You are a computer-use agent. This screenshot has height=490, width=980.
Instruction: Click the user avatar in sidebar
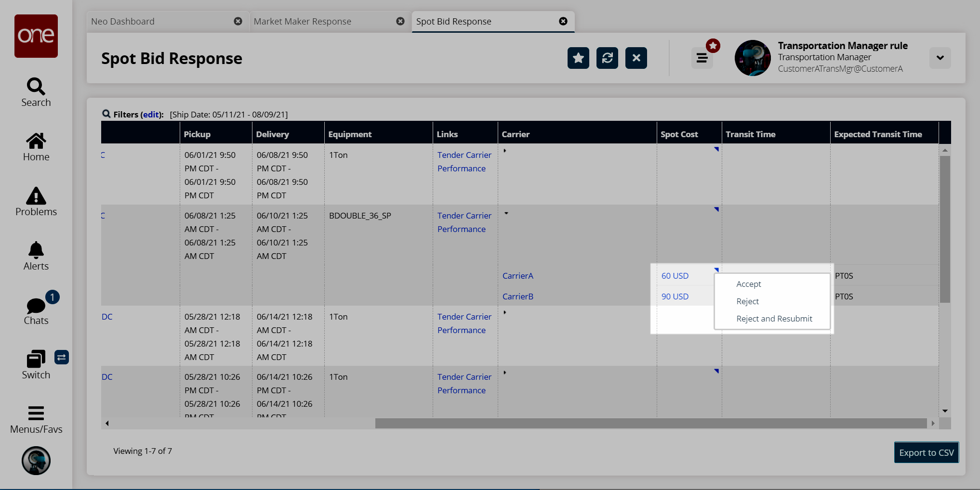[36, 461]
